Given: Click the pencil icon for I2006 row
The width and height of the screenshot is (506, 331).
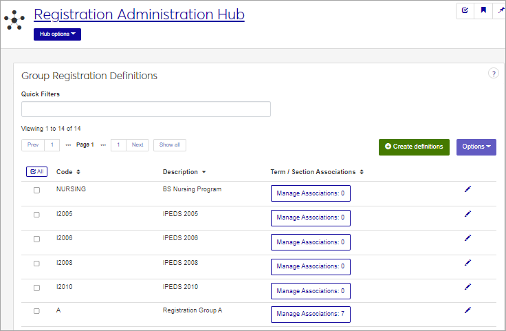Looking at the screenshot, I should tap(468, 237).
